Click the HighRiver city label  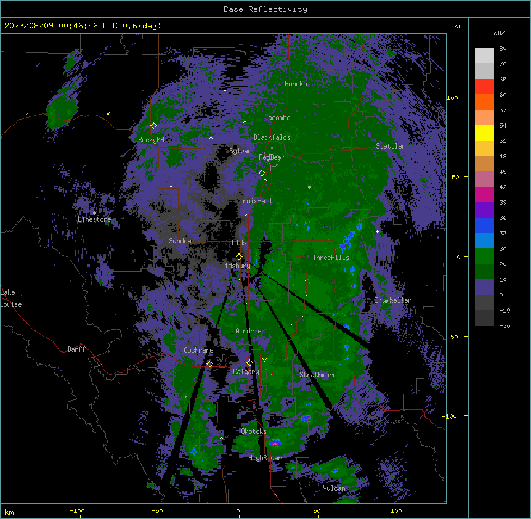click(x=265, y=458)
